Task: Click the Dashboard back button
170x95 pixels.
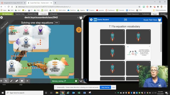Action: pyautogui.click(x=7, y=14)
